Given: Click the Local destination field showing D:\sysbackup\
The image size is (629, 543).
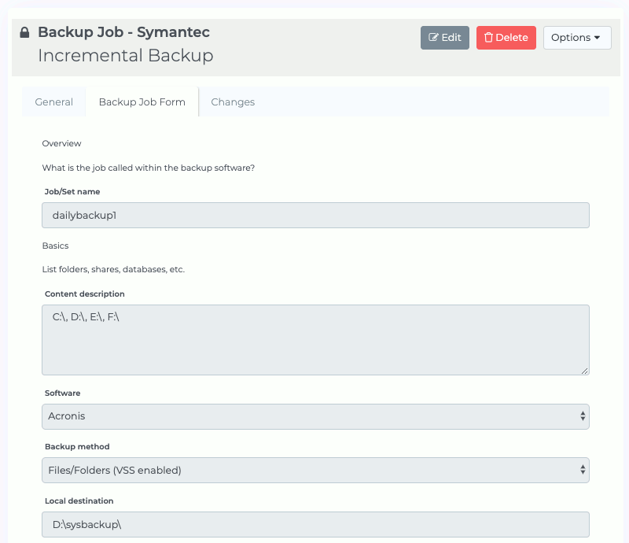Looking at the screenshot, I should [x=314, y=524].
